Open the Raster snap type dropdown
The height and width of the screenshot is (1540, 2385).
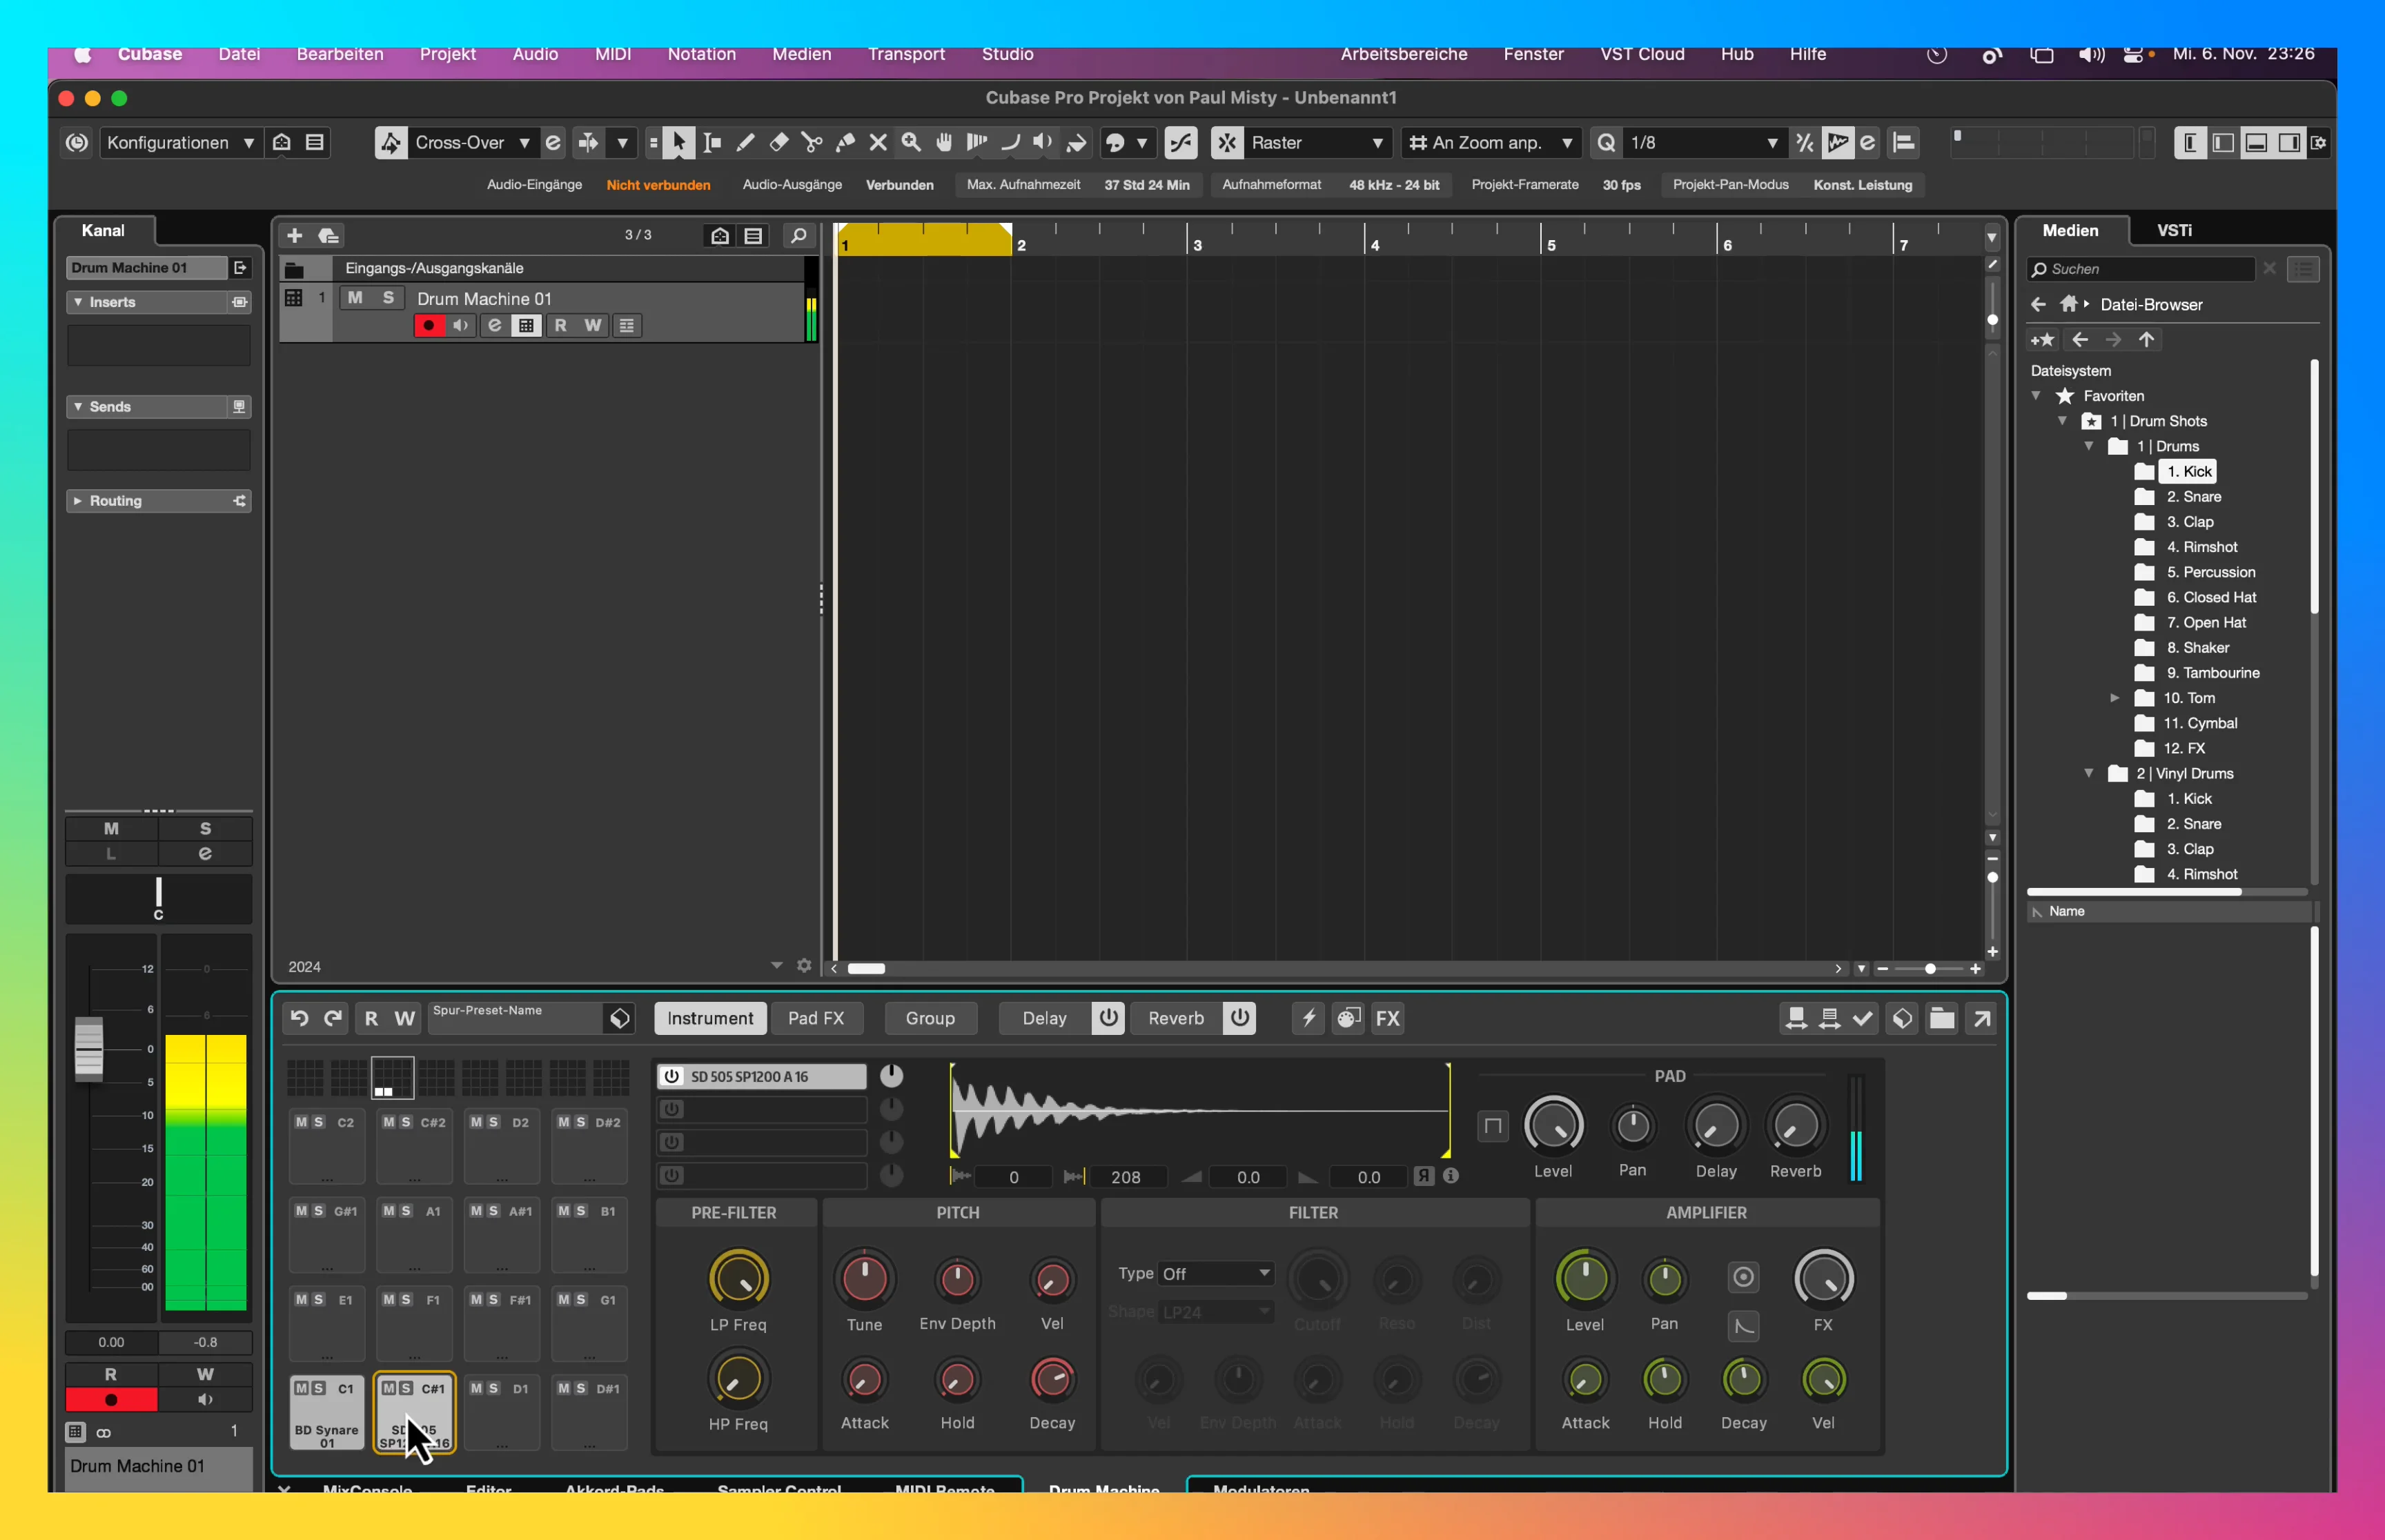(1317, 143)
